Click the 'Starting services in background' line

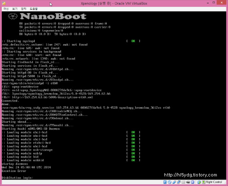tap(32, 52)
